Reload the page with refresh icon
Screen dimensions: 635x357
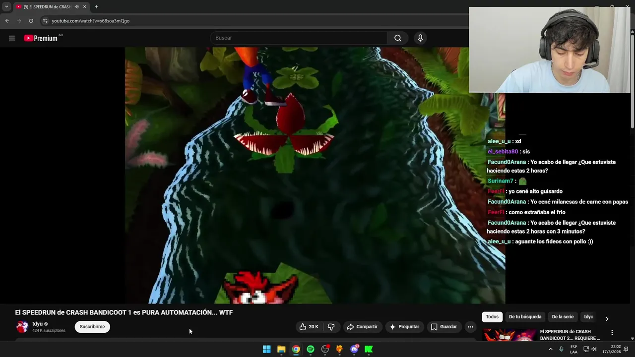pos(31,21)
